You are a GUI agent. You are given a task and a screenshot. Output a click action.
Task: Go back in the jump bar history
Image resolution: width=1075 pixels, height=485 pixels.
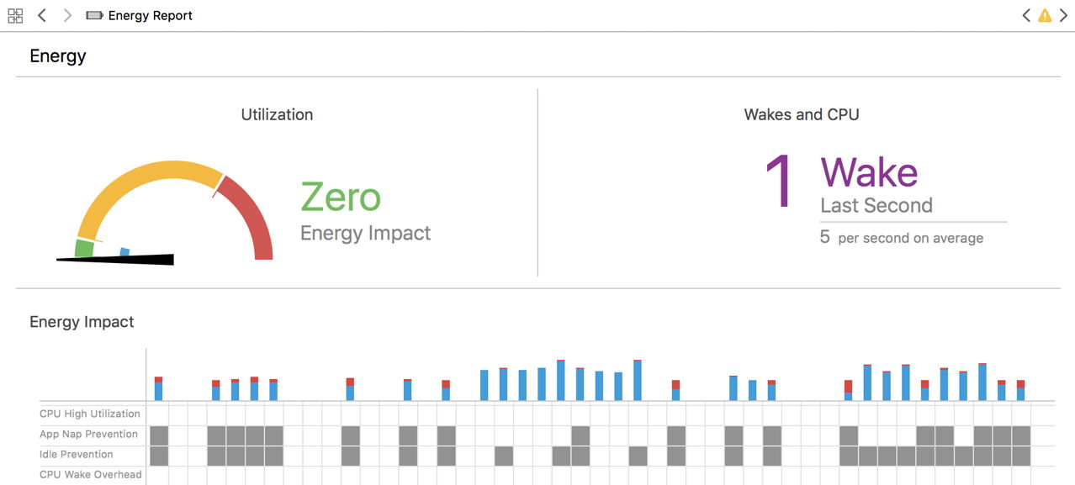click(x=42, y=15)
